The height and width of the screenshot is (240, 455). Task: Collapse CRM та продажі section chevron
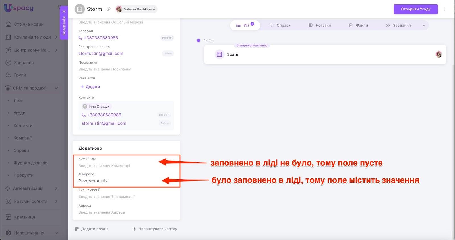(56, 88)
